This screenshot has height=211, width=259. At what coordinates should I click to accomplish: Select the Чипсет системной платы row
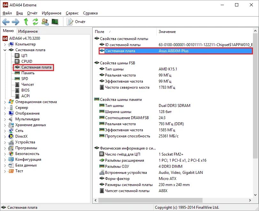coord(176,191)
